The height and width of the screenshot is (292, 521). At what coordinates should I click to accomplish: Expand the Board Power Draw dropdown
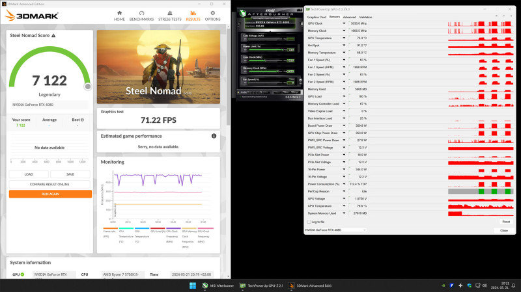(x=344, y=126)
